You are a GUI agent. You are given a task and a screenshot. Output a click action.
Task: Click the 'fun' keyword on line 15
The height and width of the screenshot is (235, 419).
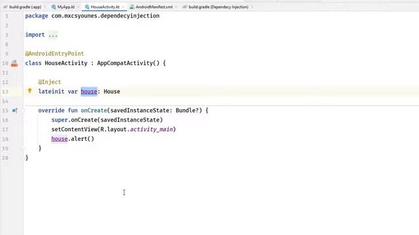click(x=73, y=110)
